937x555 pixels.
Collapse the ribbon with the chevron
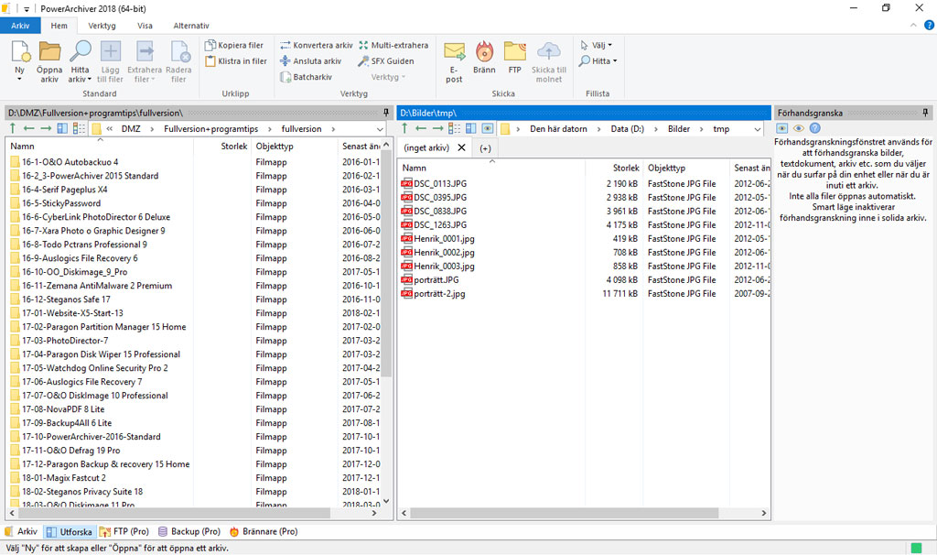pyautogui.click(x=913, y=25)
